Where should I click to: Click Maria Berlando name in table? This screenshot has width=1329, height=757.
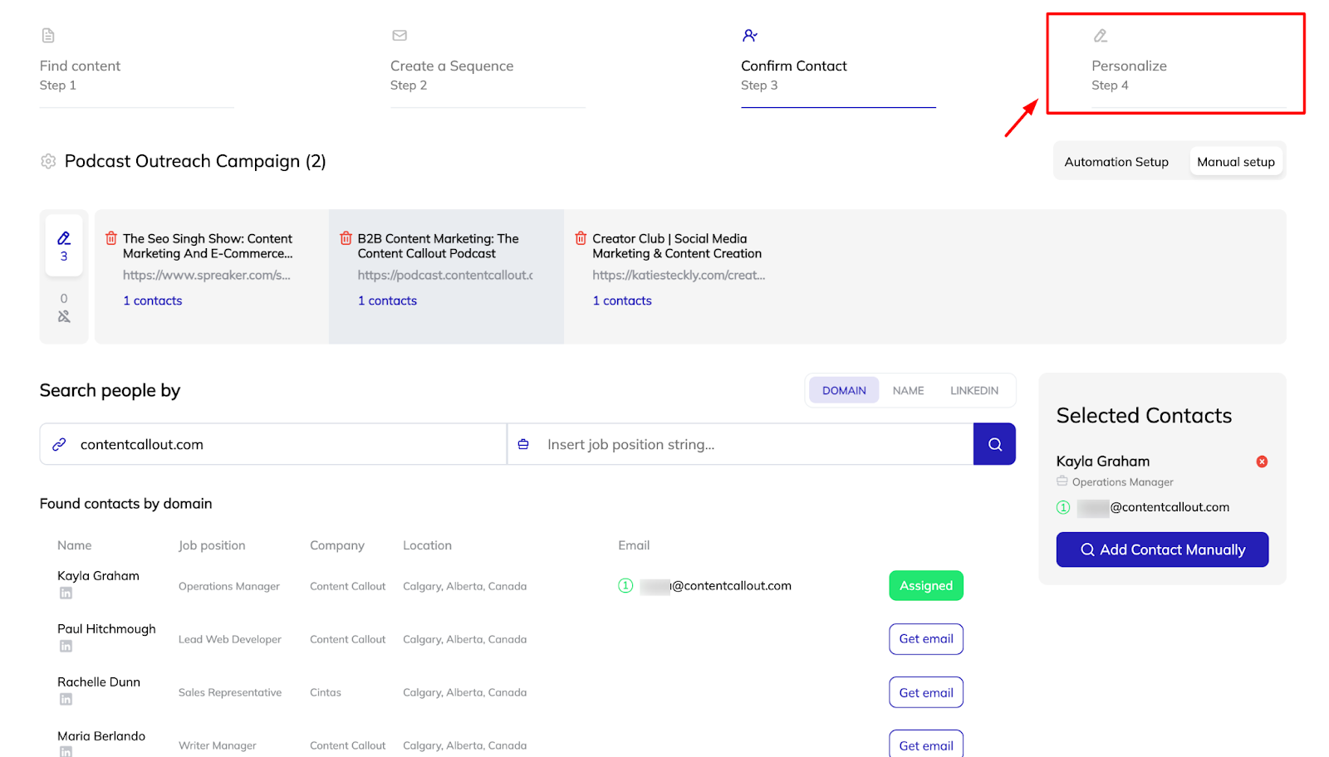pyautogui.click(x=101, y=735)
